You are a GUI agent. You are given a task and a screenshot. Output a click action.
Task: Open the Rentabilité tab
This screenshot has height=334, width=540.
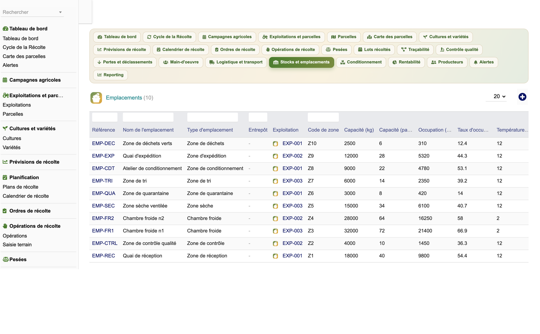click(x=406, y=62)
